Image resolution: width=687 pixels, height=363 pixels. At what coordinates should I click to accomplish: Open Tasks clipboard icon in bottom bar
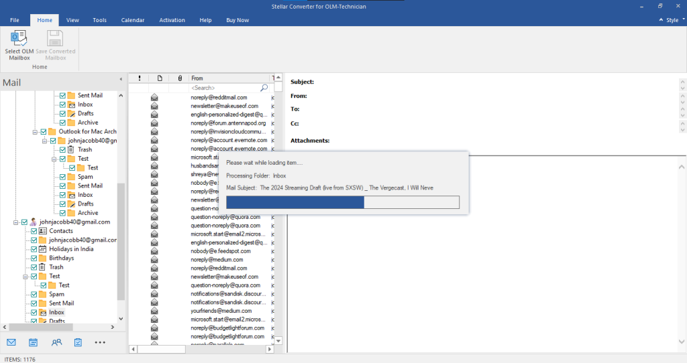click(78, 342)
